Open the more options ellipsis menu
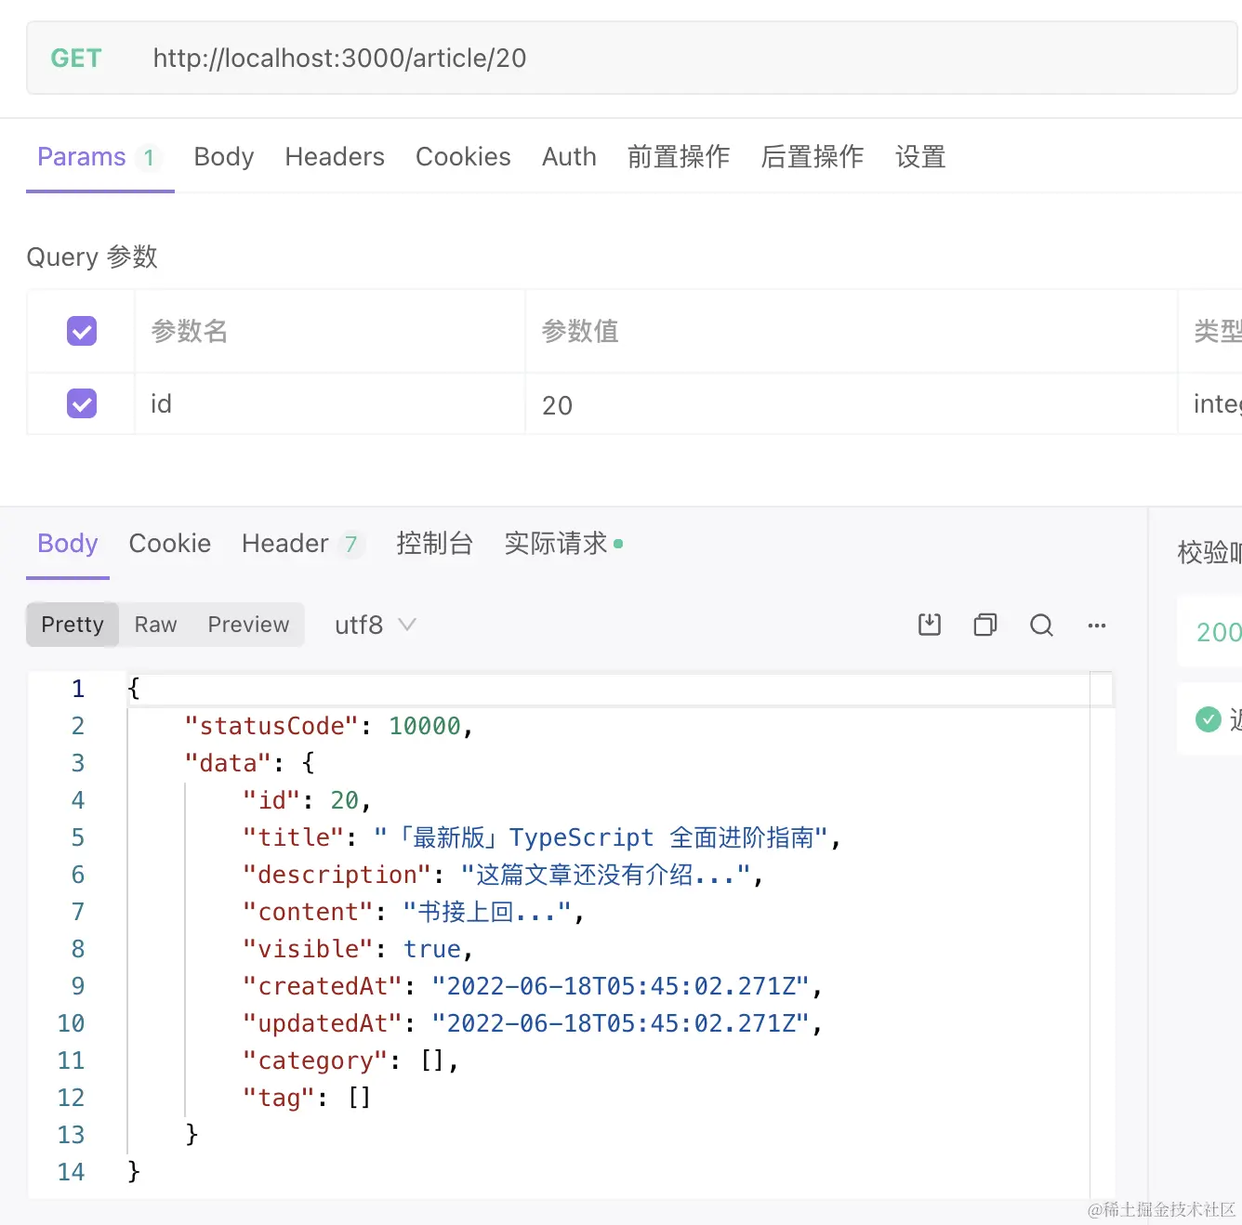Image resolution: width=1242 pixels, height=1225 pixels. [x=1097, y=626]
